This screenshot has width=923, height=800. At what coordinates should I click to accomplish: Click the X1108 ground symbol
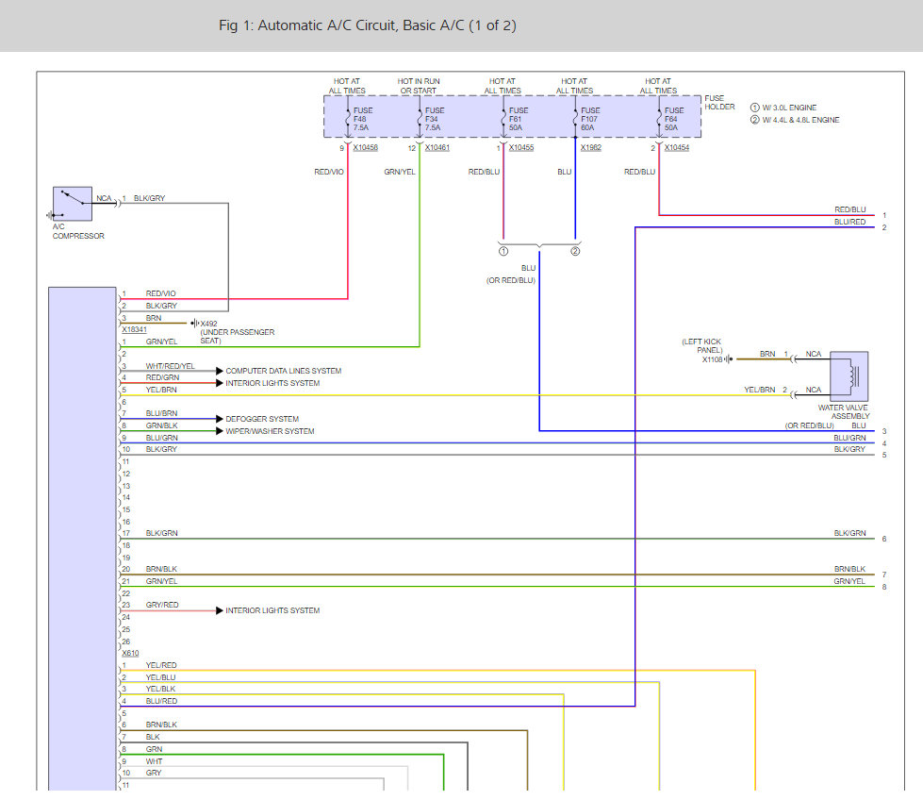point(729,358)
